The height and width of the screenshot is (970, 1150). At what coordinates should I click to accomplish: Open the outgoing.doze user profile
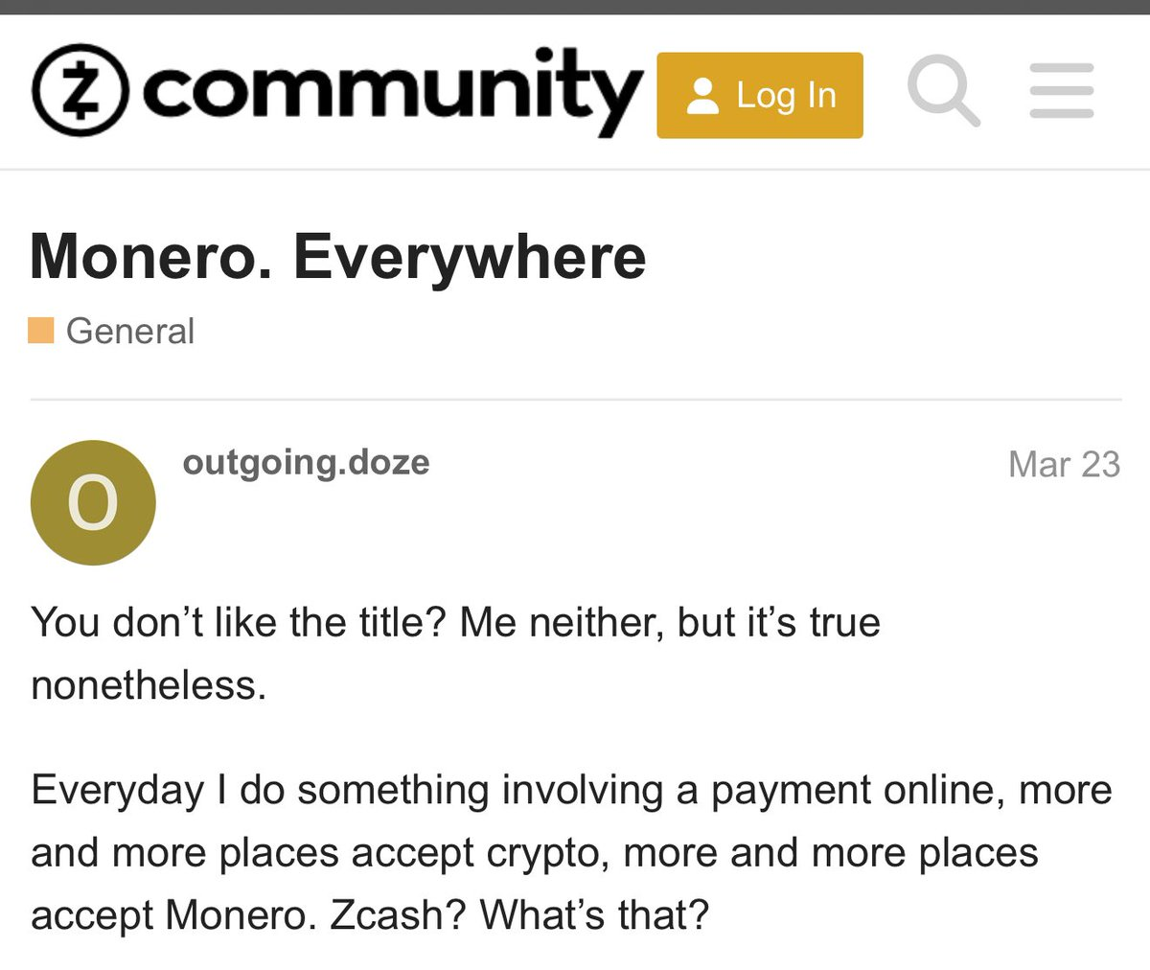point(306,462)
